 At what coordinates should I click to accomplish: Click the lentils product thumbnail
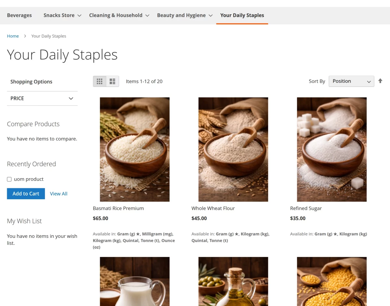tap(331, 282)
